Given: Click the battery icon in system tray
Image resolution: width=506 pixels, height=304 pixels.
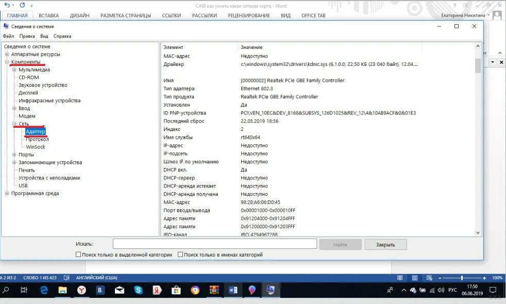Looking at the screenshot, I should pyautogui.click(x=423, y=290).
